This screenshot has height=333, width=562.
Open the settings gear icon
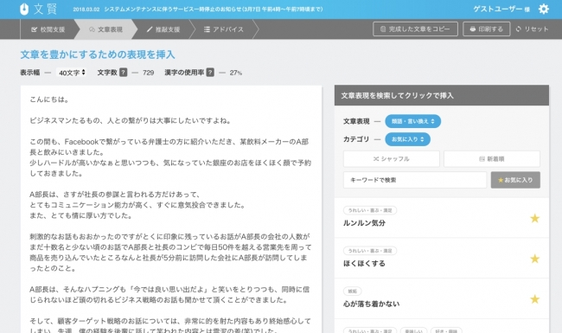pos(543,9)
